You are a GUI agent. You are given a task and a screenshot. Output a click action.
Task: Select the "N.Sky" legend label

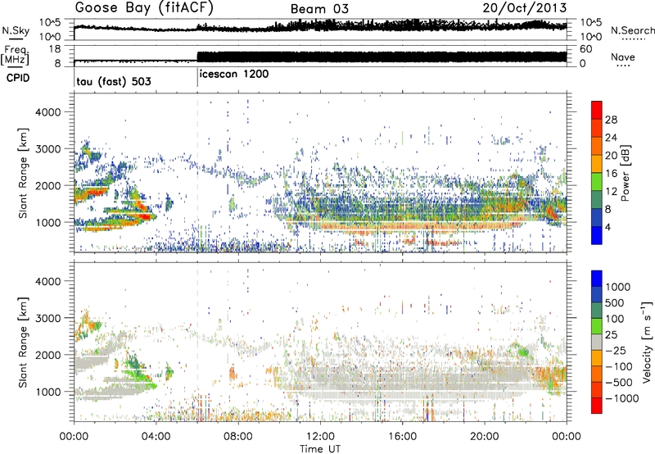(16, 30)
